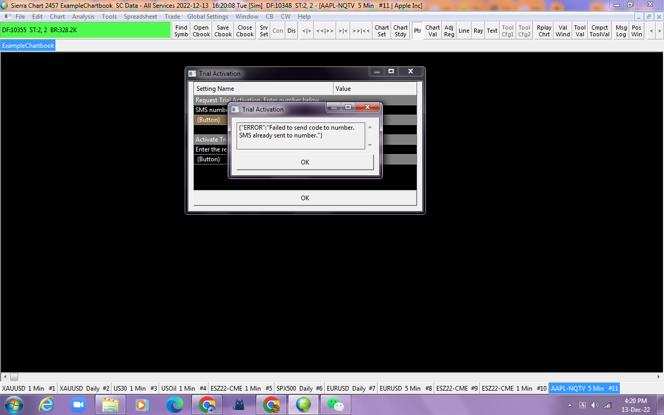The height and width of the screenshot is (415, 664).
Task: Open Srv Set server settings
Action: 264,31
